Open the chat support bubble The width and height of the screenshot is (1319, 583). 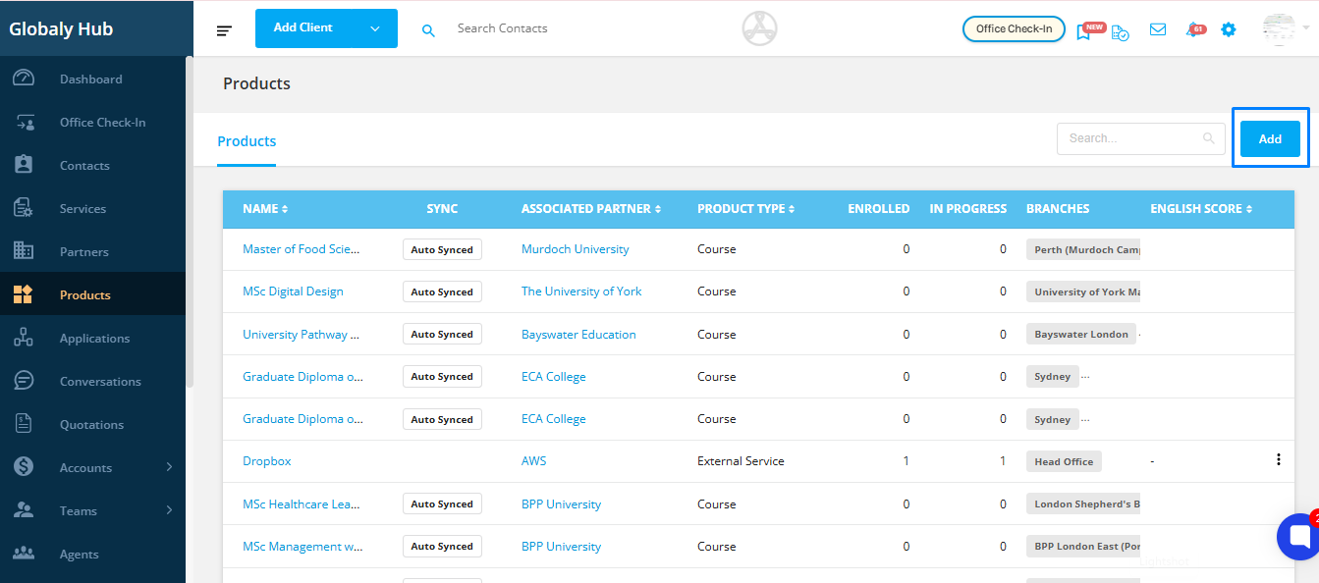[x=1298, y=536]
